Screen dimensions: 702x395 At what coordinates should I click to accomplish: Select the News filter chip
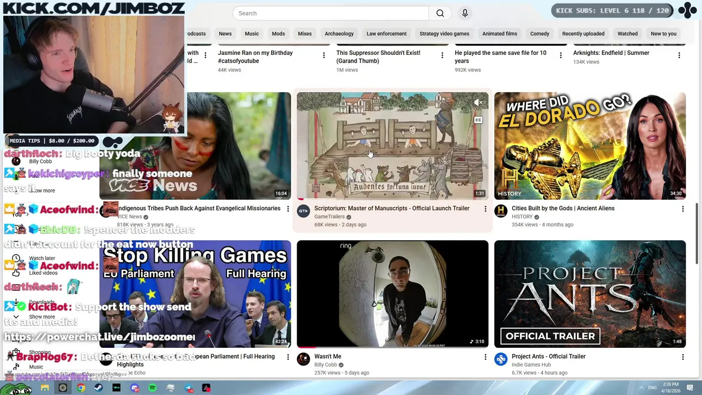[225, 33]
